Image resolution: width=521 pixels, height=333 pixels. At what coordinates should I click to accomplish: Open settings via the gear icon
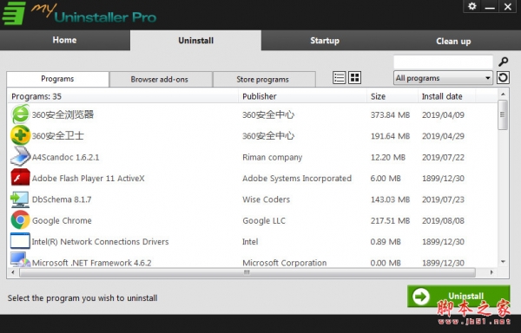click(x=472, y=6)
